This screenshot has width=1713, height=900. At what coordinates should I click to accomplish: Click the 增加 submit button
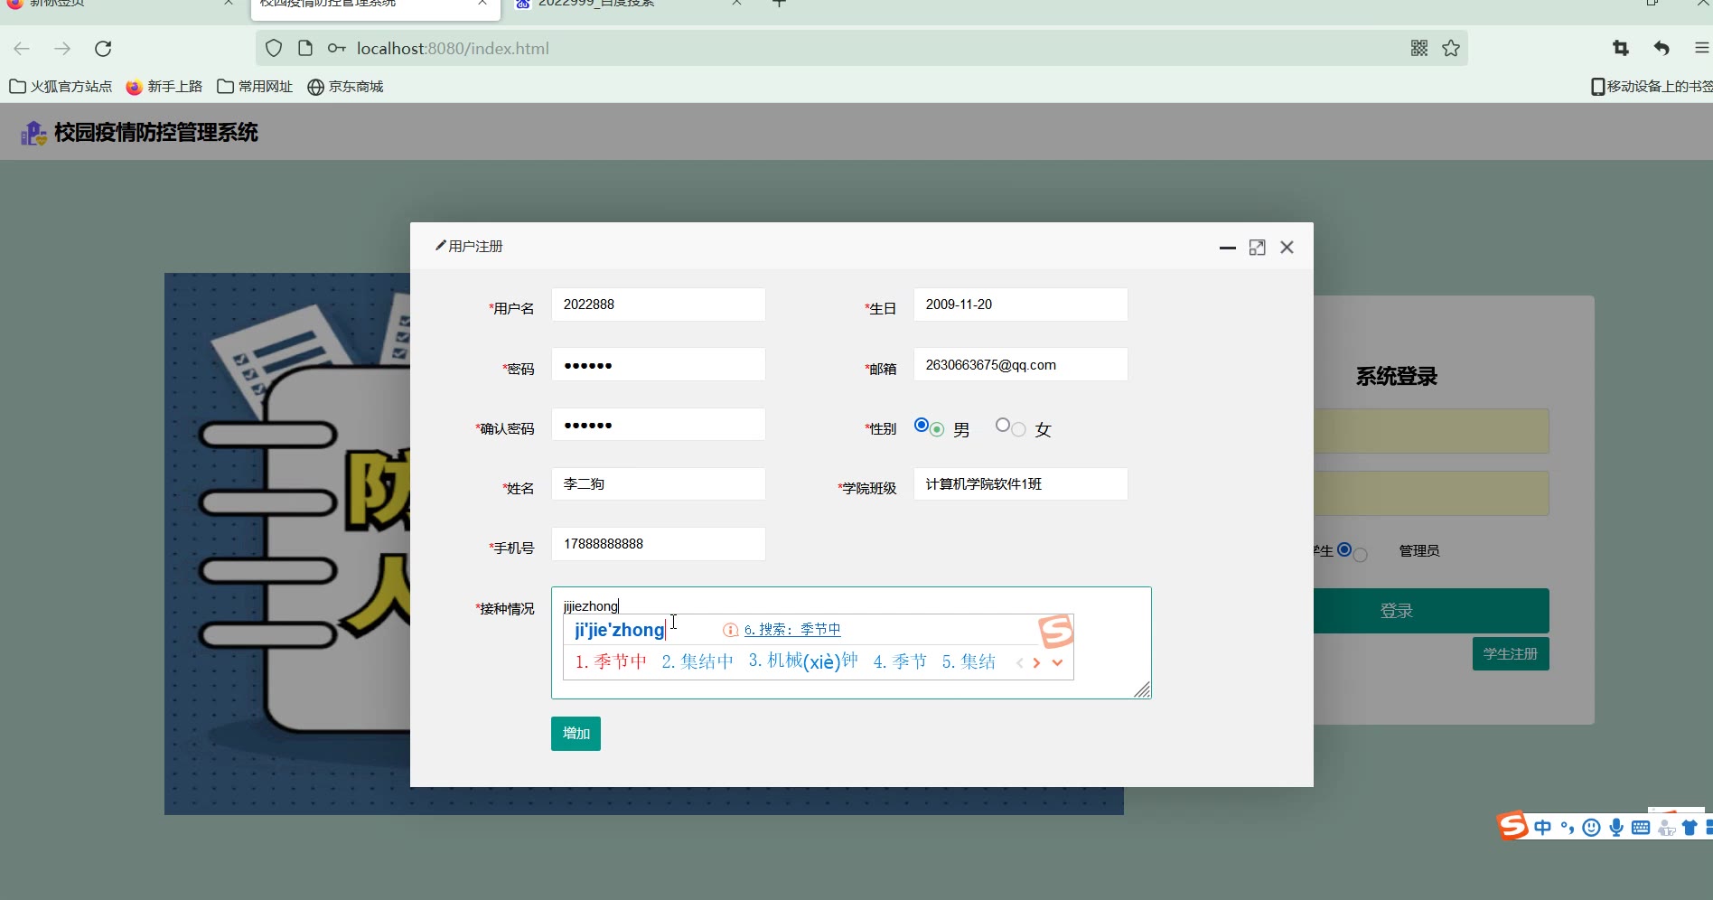576,734
